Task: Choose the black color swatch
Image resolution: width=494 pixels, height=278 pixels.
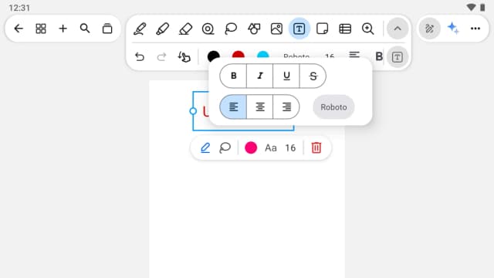Action: [x=214, y=56]
